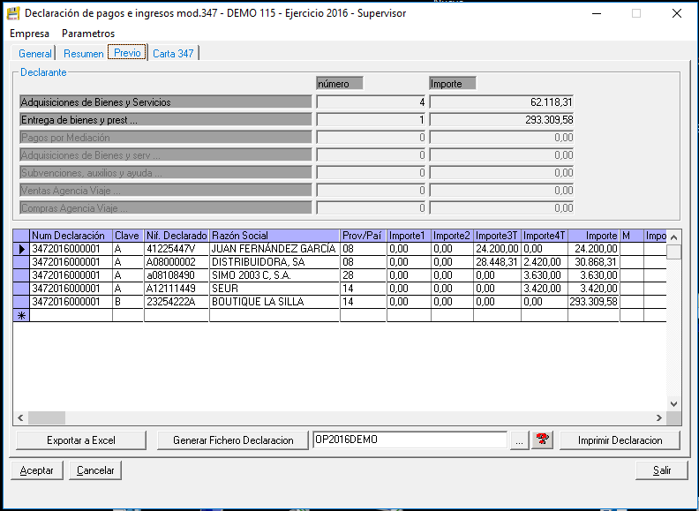This screenshot has height=511, width=699.
Task: Select the SEUR cell
Action: 274,289
